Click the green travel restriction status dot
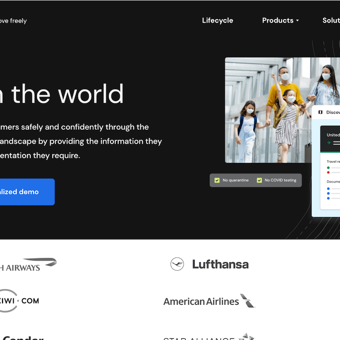 tap(328, 168)
